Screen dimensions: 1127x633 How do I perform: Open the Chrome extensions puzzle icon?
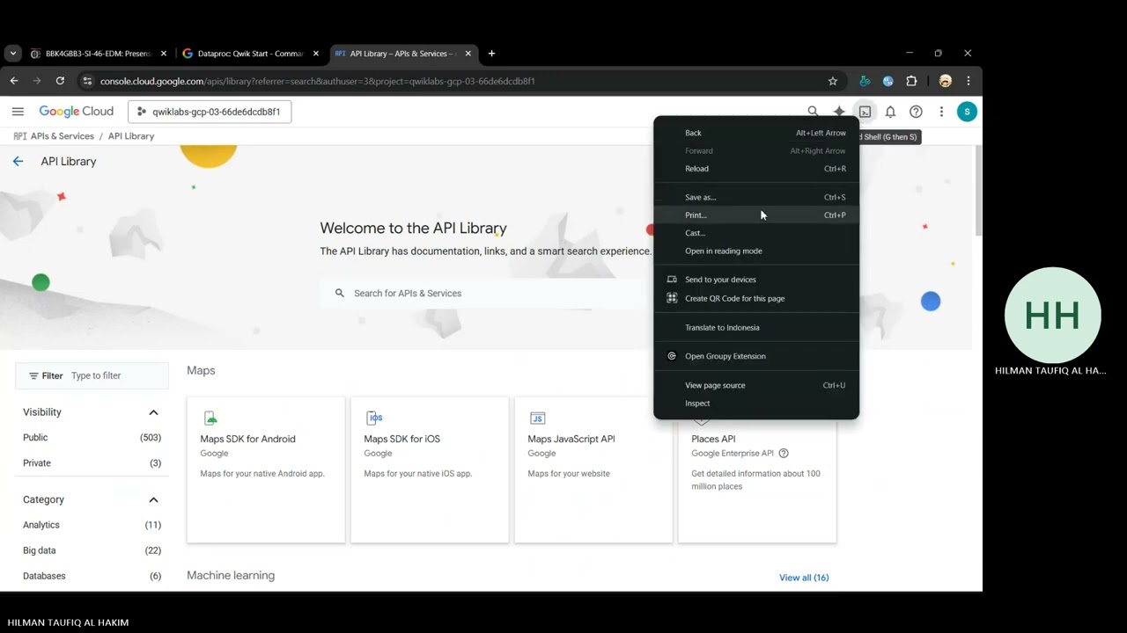911,81
